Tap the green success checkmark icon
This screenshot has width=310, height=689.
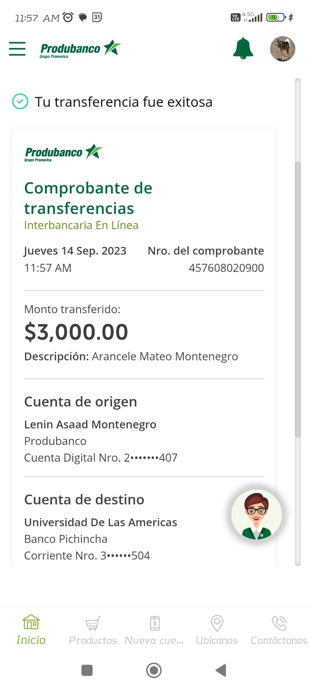pyautogui.click(x=20, y=102)
